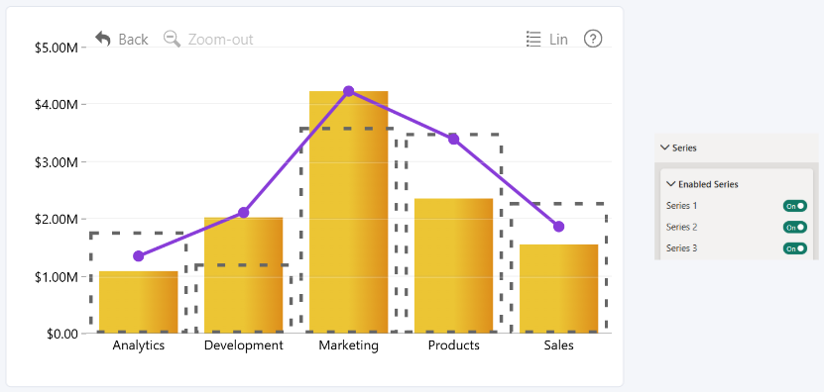The width and height of the screenshot is (824, 392).
Task: Click the $2.00M axis value
Action: click(x=57, y=220)
